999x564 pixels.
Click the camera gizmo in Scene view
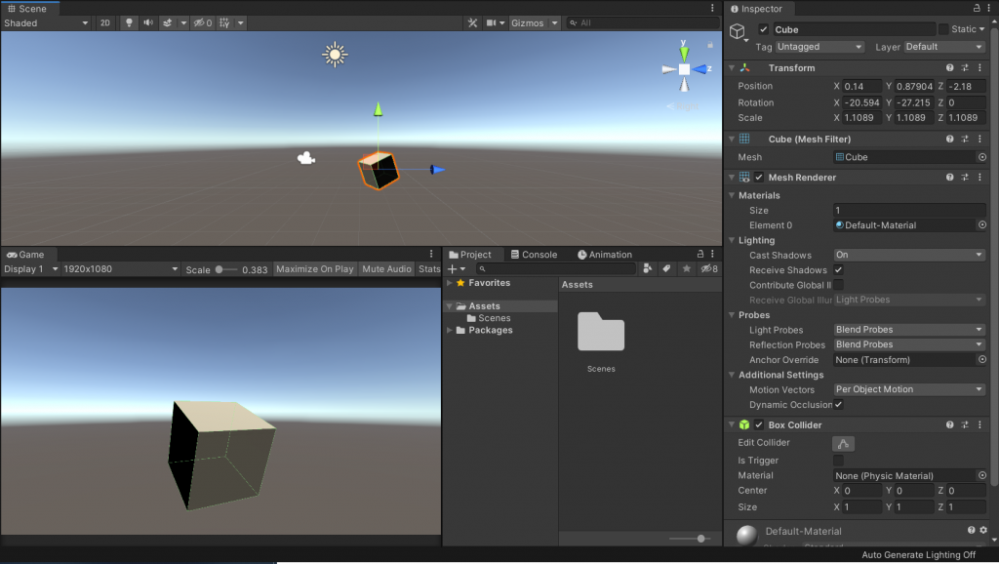[x=306, y=157]
